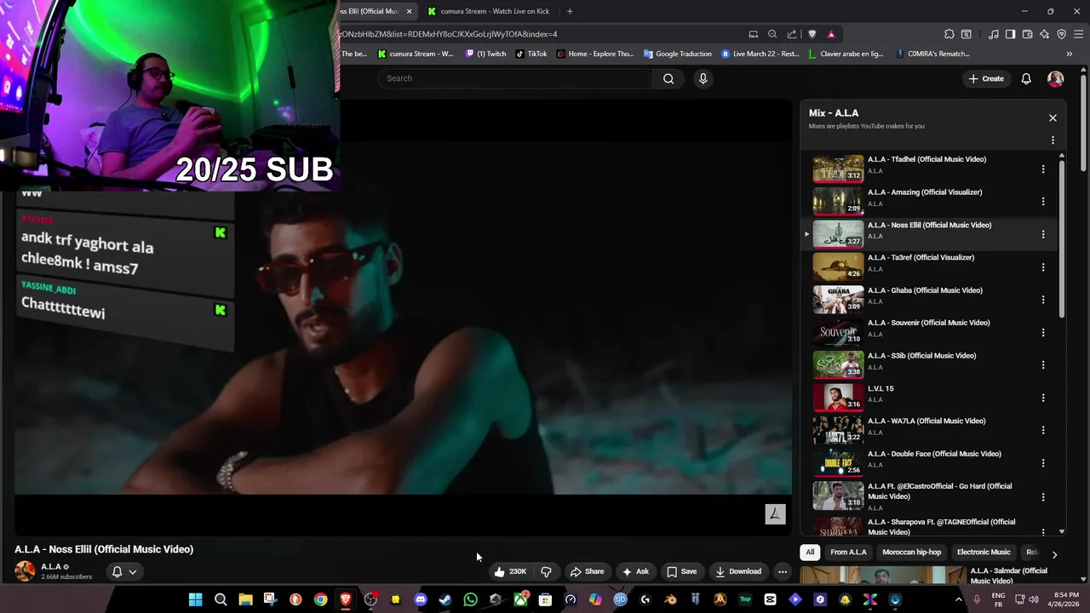Open a new browser tab

(x=570, y=11)
